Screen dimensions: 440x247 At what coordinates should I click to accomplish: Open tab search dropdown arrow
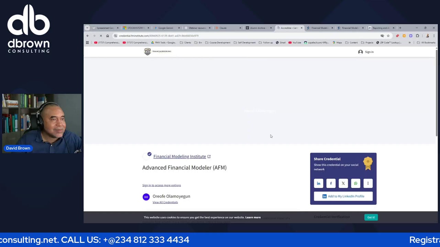tap(87, 28)
